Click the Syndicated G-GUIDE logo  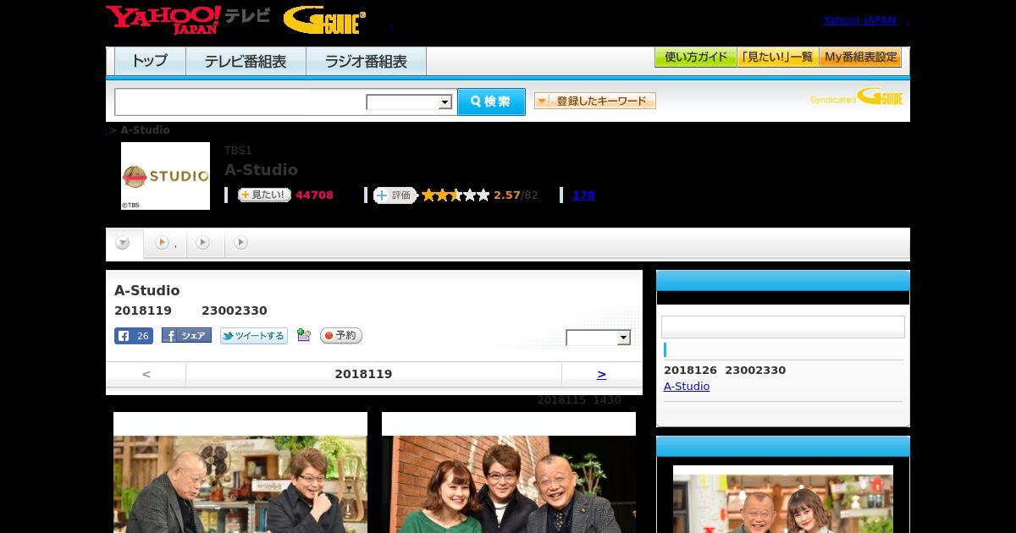(x=856, y=97)
